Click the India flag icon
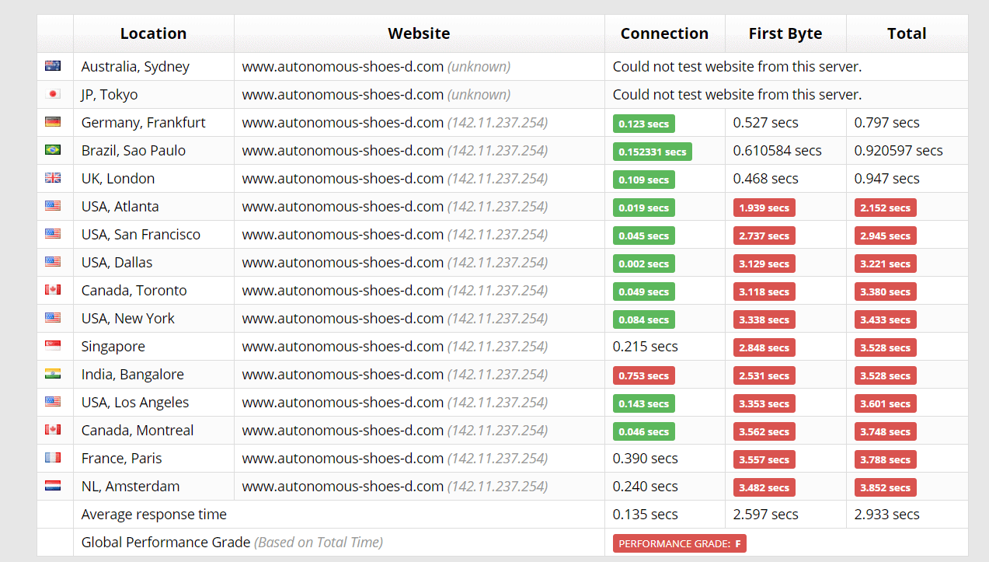 53,374
